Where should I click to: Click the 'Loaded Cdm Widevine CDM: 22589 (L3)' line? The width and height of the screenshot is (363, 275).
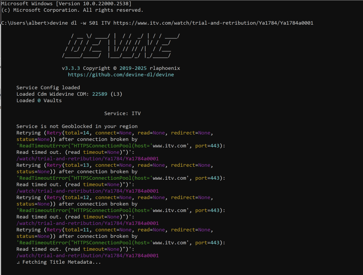[x=69, y=94]
